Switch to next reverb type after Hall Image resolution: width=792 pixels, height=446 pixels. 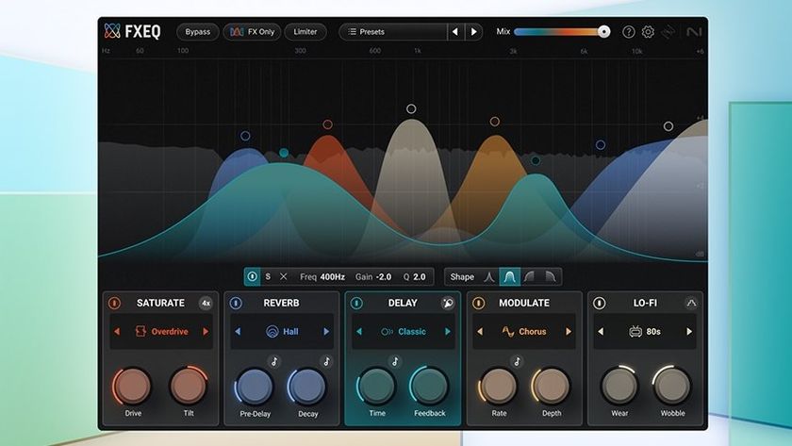pos(326,332)
